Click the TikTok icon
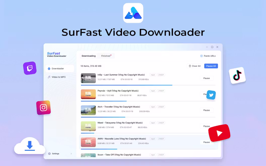This screenshot has height=166, width=266. pyautogui.click(x=237, y=75)
